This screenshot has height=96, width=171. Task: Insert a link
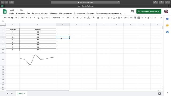131,18
